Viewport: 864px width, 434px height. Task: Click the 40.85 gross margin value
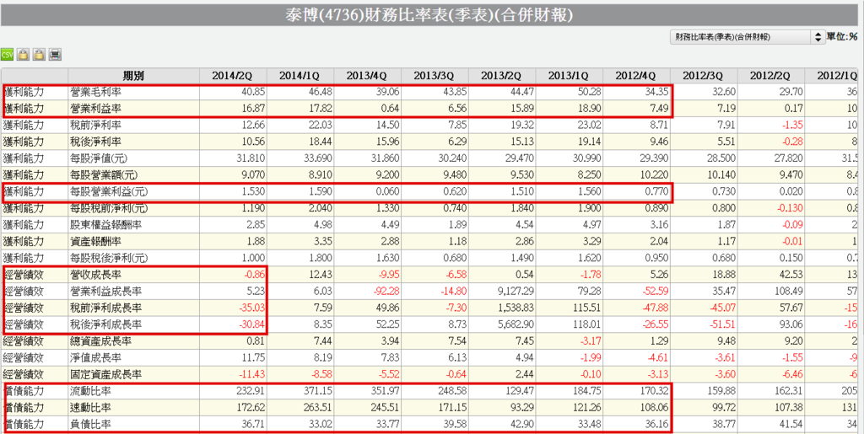click(253, 92)
